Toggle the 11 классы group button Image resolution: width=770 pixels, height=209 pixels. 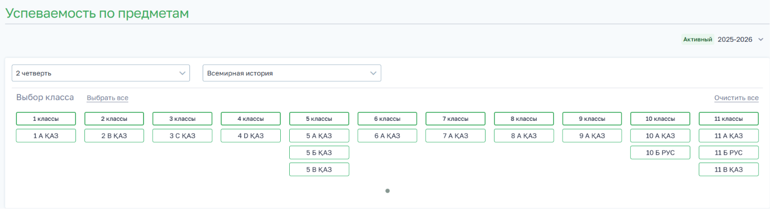[729, 119]
